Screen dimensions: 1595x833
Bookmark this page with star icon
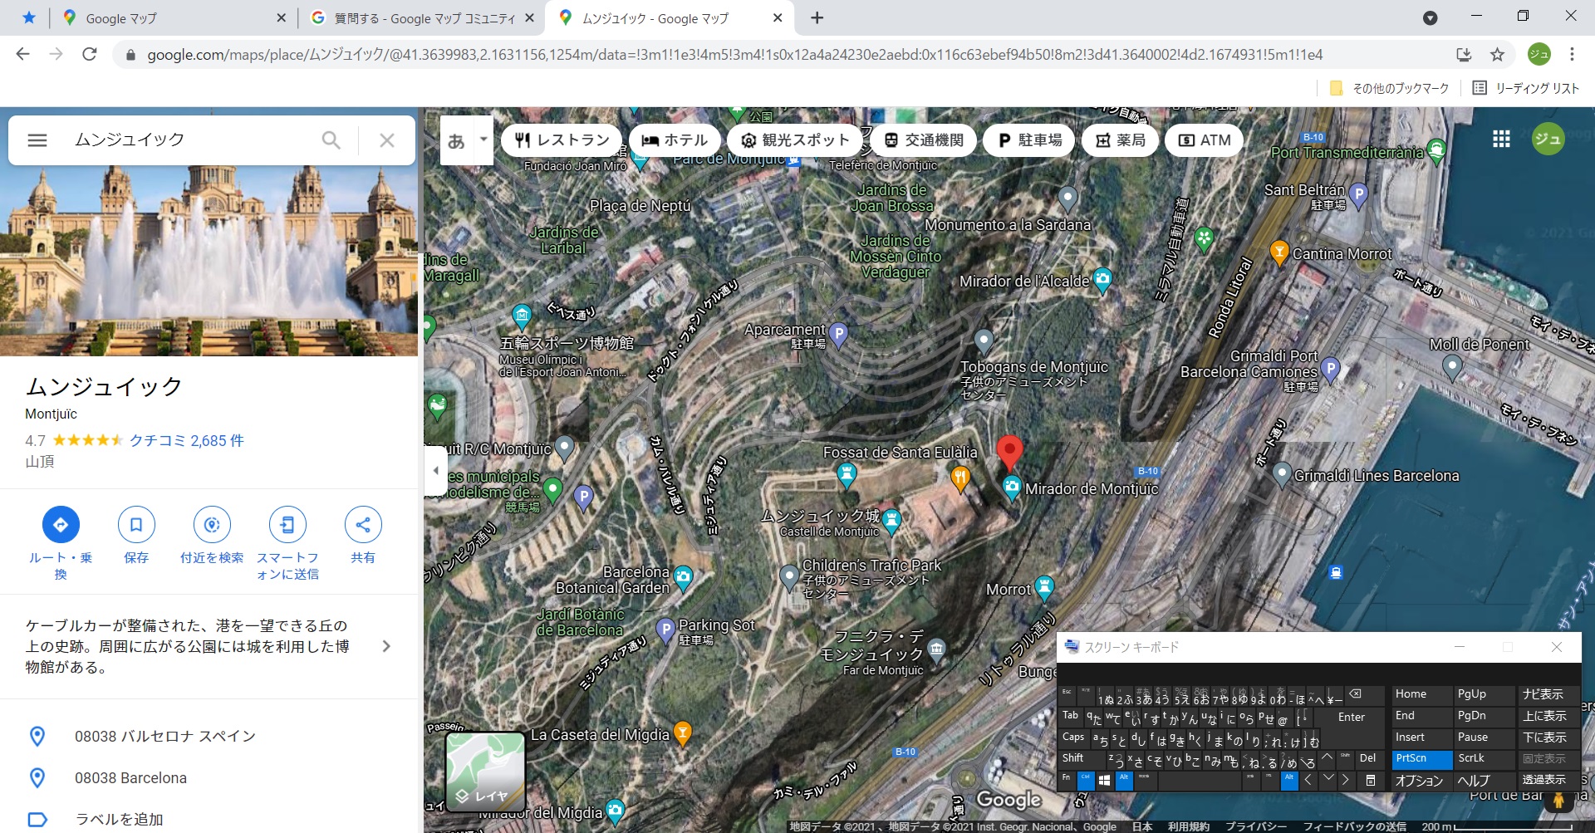pos(1497,54)
